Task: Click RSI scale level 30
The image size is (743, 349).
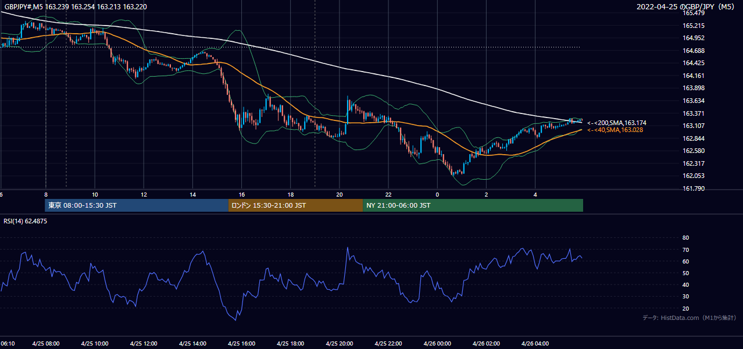Action: [685, 297]
